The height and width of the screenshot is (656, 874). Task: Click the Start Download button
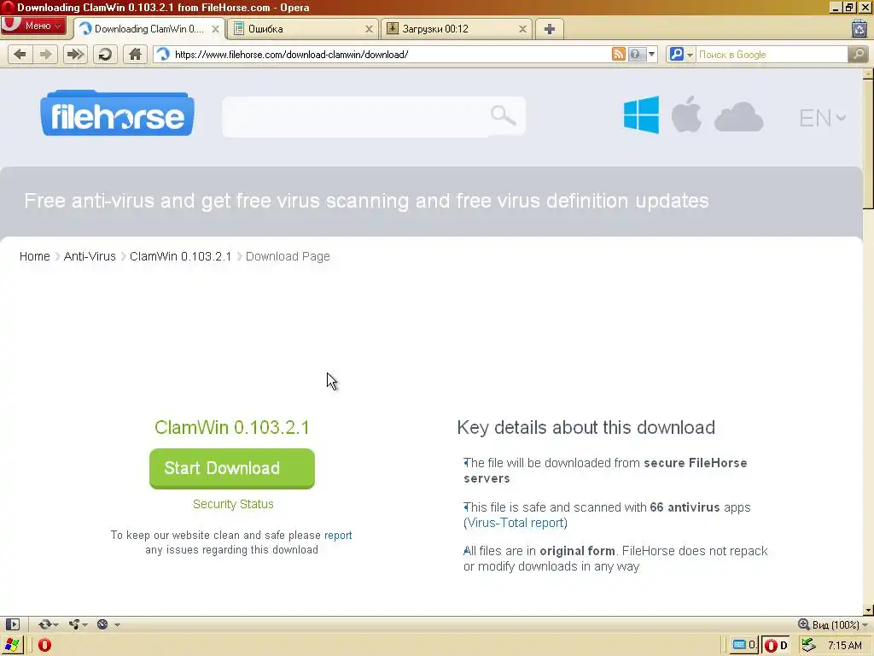232,469
